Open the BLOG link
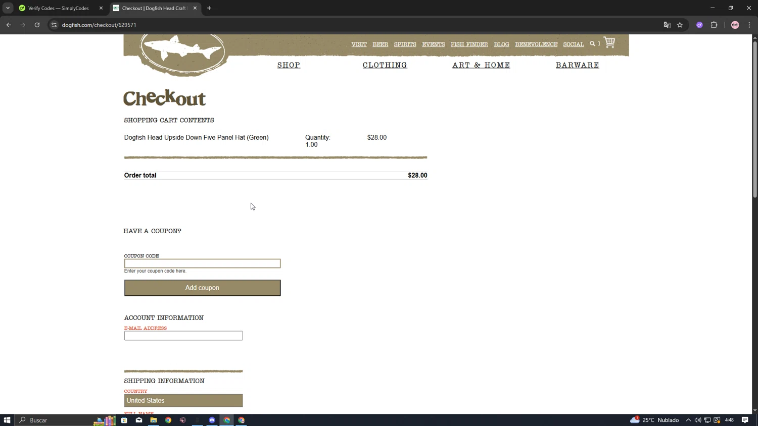Viewport: 758px width, 426px height. pyautogui.click(x=502, y=44)
